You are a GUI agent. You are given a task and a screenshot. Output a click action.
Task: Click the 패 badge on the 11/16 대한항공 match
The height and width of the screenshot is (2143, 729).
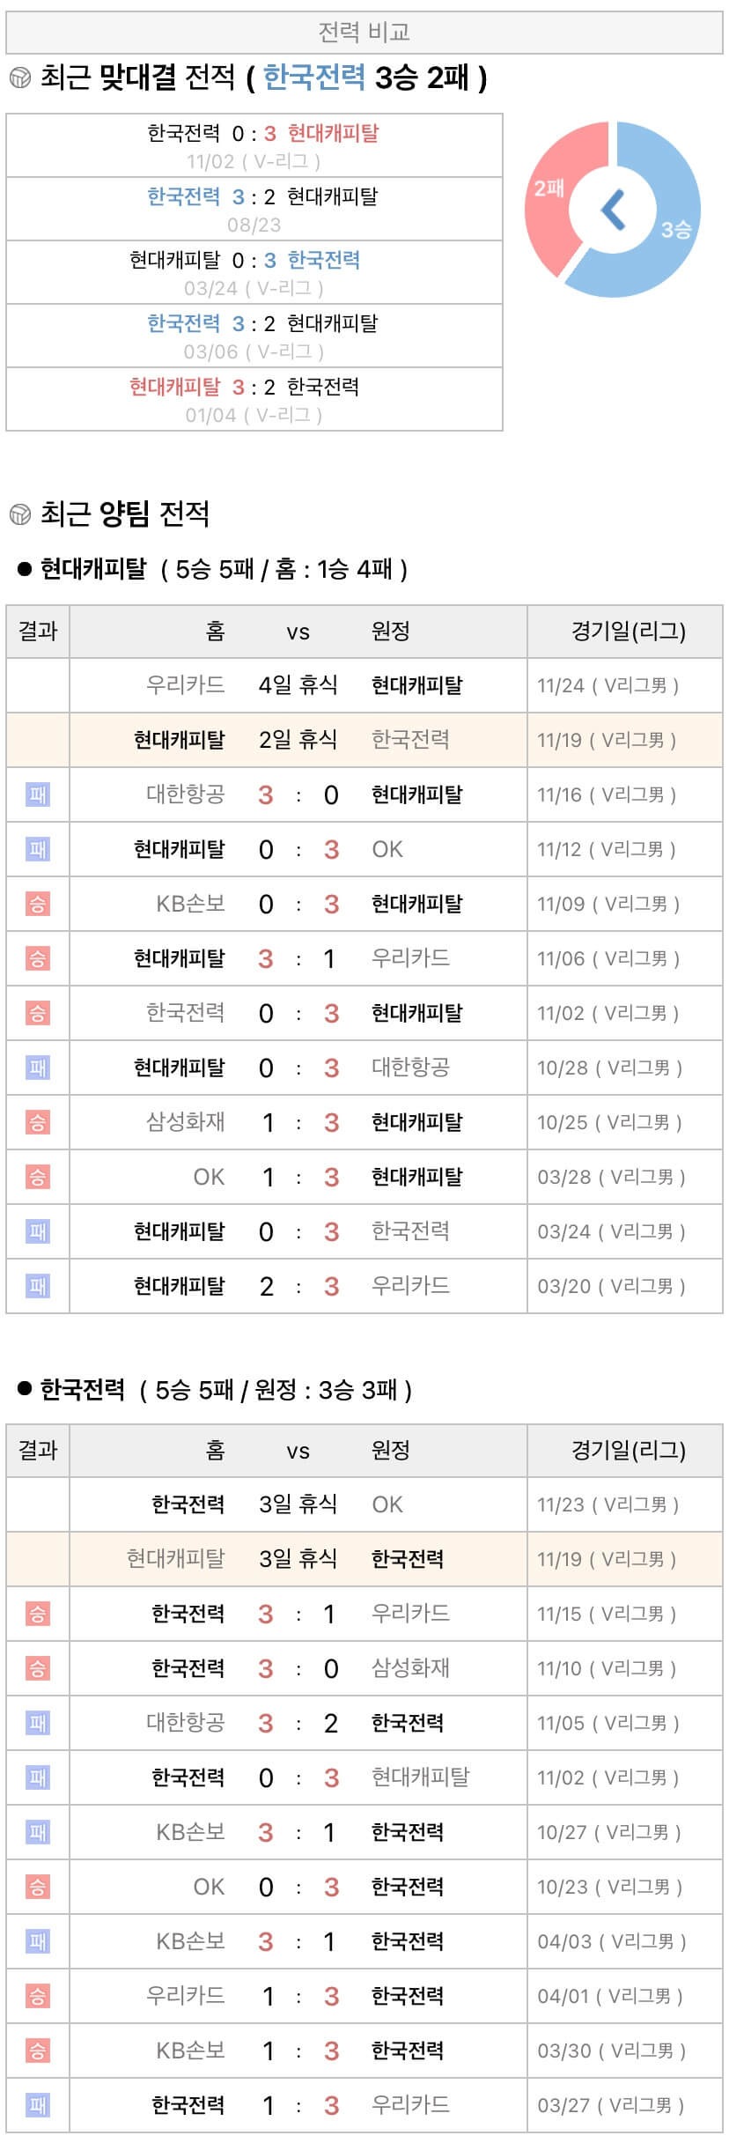tap(38, 794)
